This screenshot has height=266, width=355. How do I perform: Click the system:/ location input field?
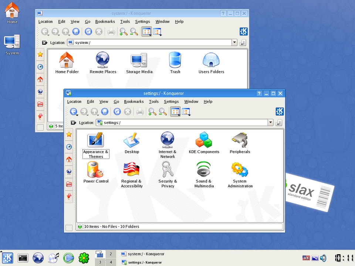(x=149, y=42)
